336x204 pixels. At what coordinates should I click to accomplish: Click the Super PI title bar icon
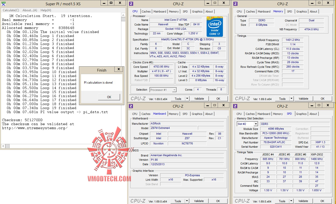[4, 4]
